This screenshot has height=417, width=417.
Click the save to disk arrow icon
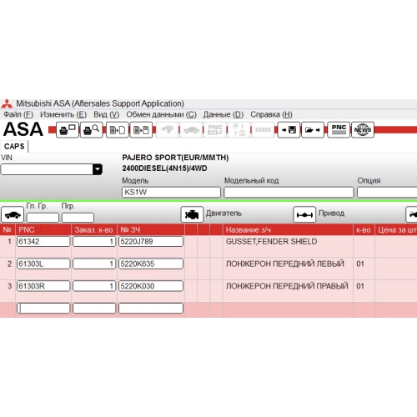tap(289, 130)
